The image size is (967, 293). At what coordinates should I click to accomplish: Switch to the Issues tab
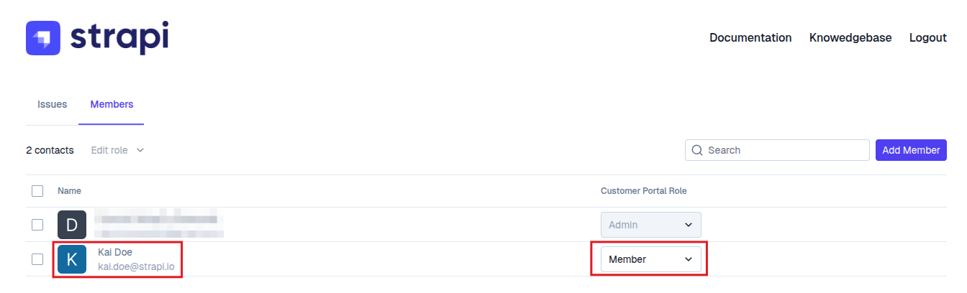[52, 104]
